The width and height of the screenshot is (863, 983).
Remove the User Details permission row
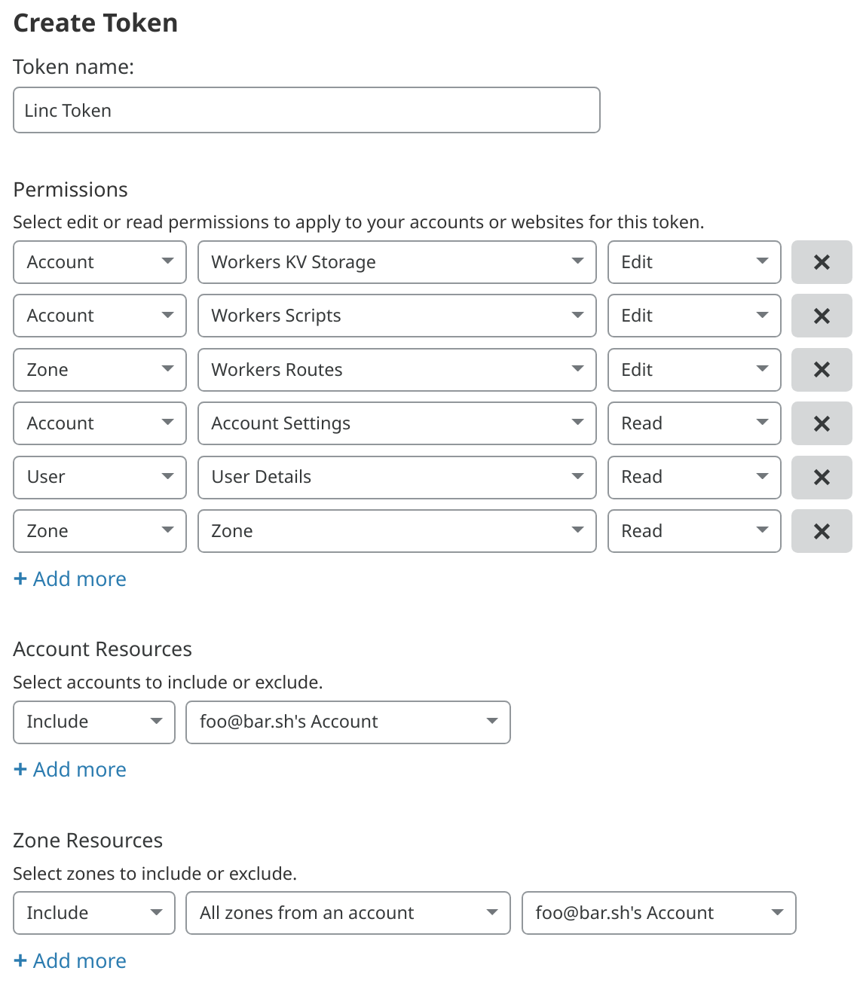point(822,477)
